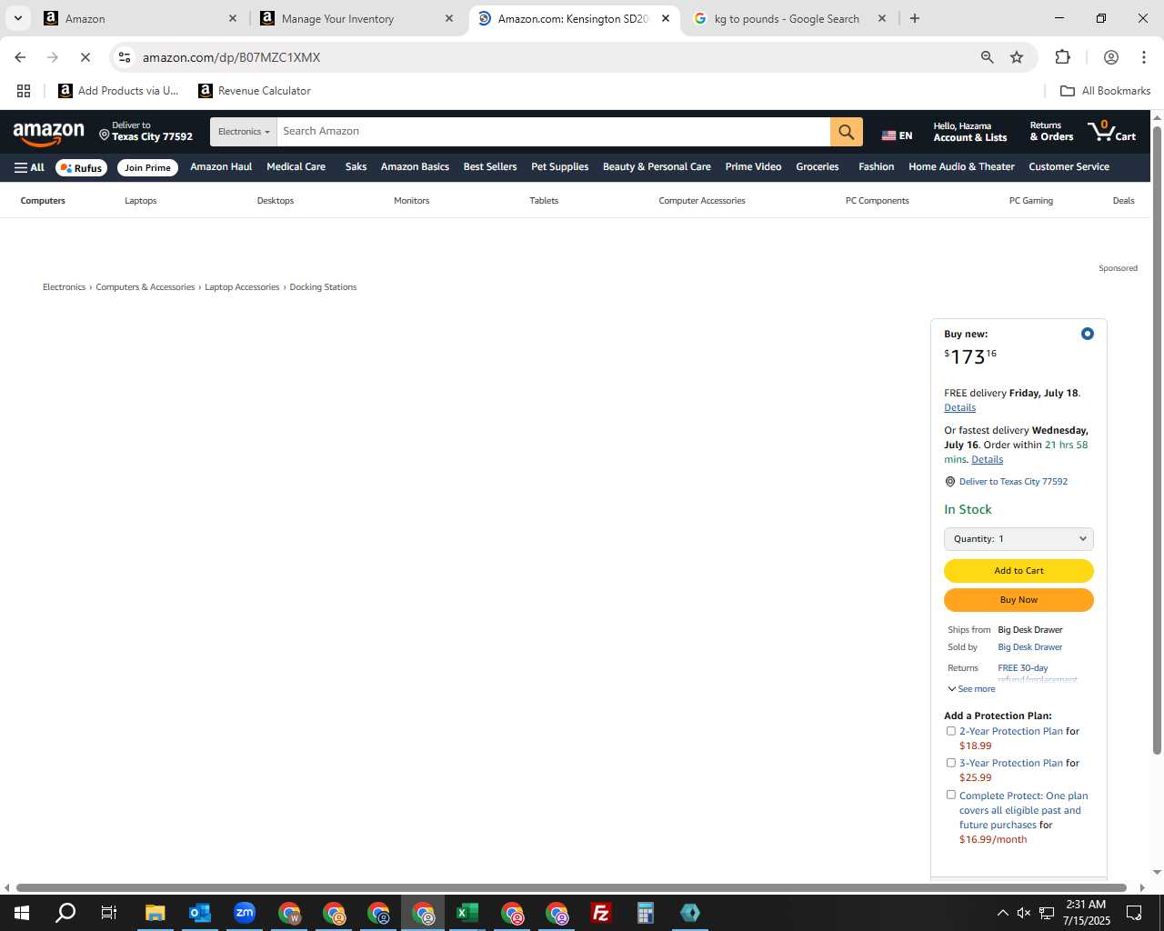This screenshot has height=931, width=1164.
Task: Click the Search Amazon input field
Action: [x=553, y=132]
